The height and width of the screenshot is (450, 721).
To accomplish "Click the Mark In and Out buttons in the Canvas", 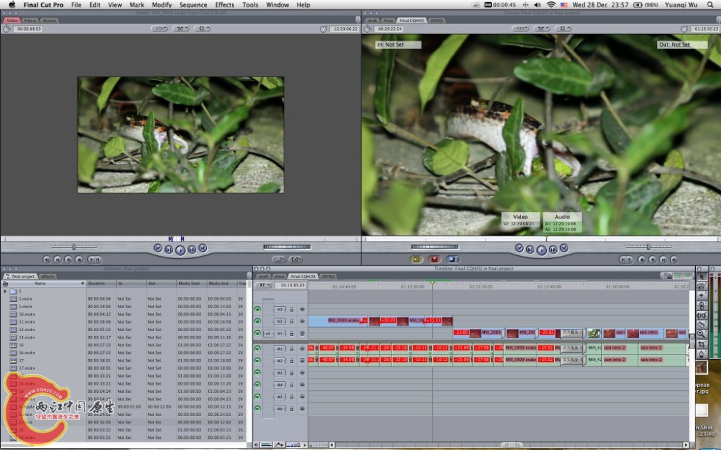I will [626, 259].
